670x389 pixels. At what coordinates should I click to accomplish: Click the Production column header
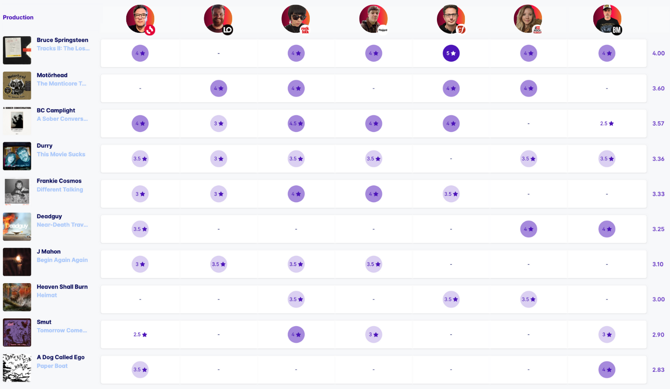tap(18, 18)
